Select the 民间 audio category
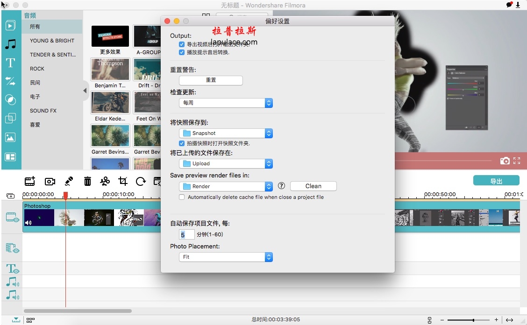The image size is (527, 325). click(x=52, y=83)
